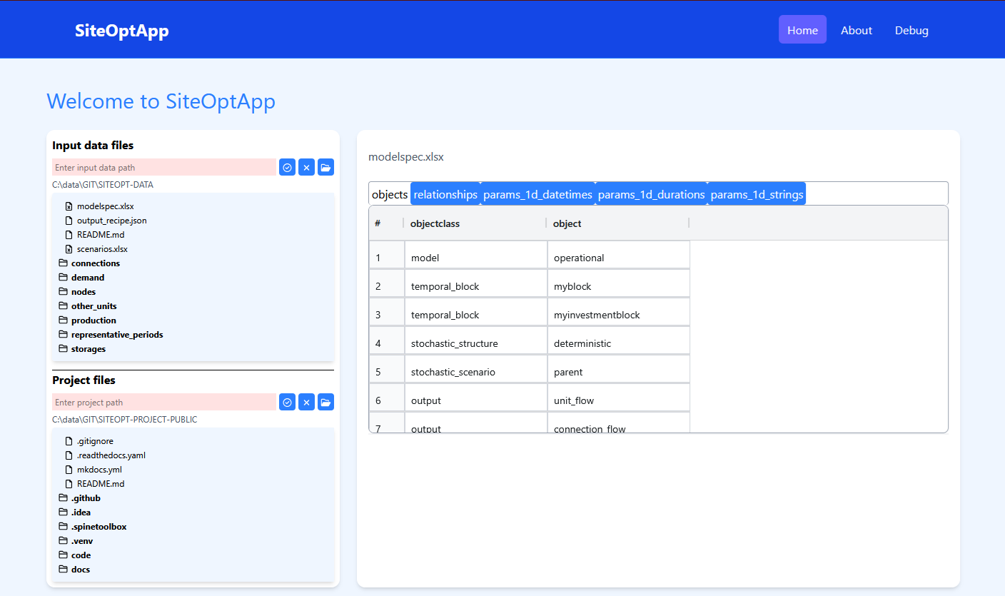Open the params_1d_strings sheet tab
The width and height of the screenshot is (1005, 596).
[757, 194]
